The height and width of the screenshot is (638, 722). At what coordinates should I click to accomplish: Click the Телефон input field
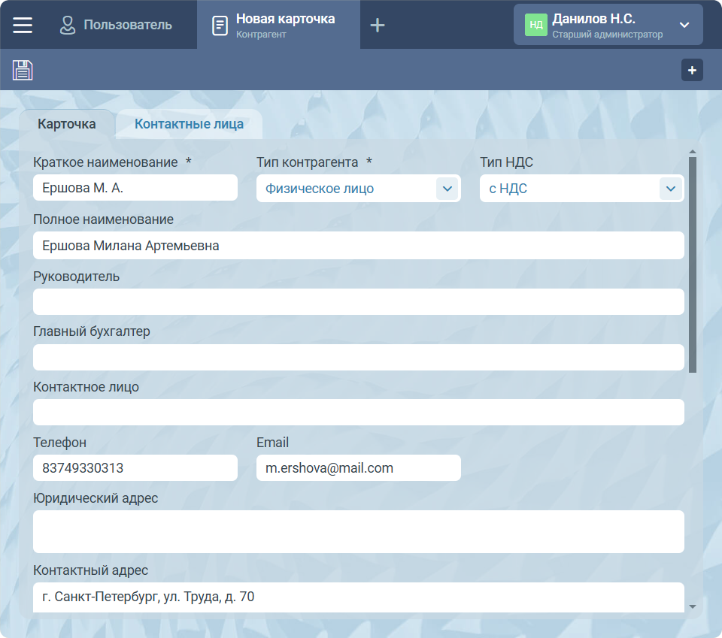(135, 467)
